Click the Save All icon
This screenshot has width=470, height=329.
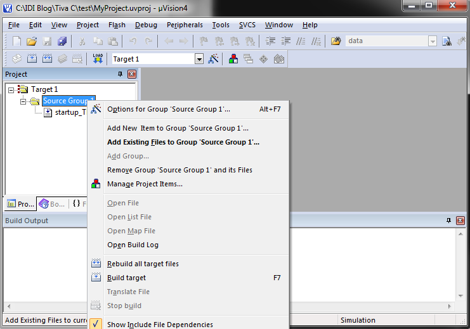click(x=62, y=41)
